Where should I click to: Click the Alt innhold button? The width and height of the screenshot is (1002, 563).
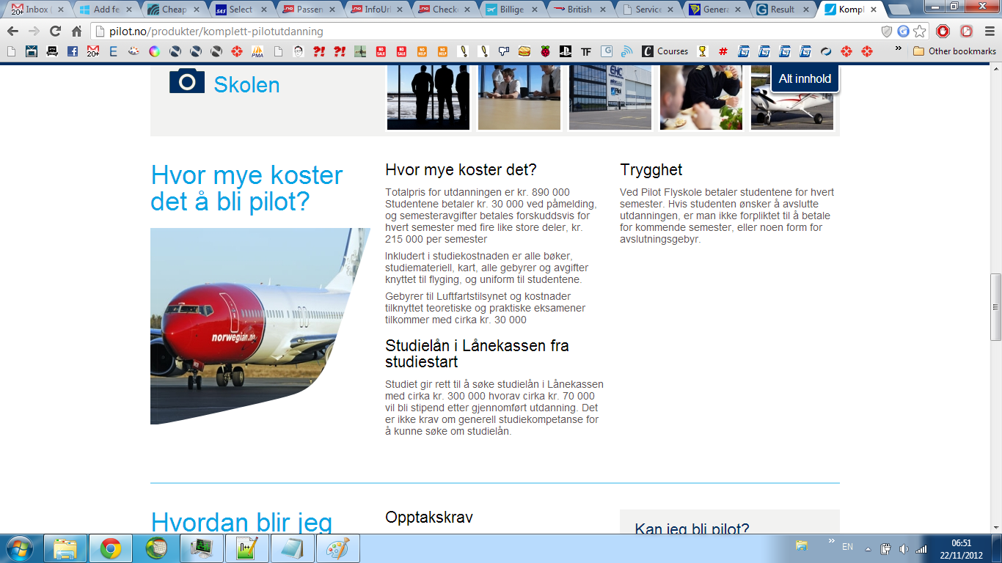(805, 78)
